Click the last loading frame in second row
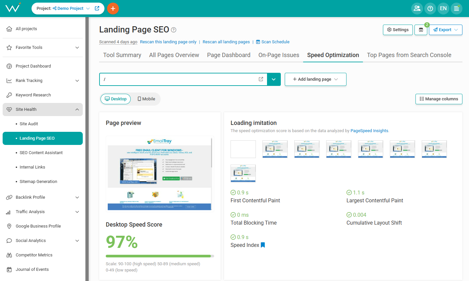 pos(243,173)
